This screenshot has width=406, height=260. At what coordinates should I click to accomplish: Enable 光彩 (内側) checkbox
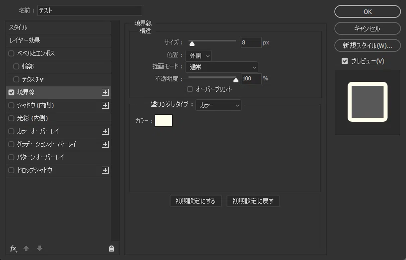[x=11, y=118]
